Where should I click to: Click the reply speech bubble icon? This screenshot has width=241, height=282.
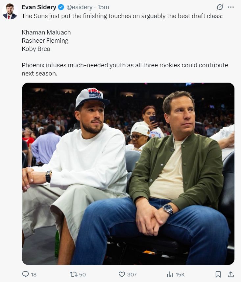pos(25,274)
